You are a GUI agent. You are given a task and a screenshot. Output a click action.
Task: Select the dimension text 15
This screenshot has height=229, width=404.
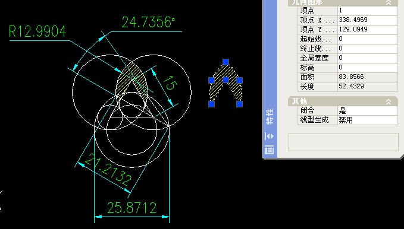coord(170,82)
